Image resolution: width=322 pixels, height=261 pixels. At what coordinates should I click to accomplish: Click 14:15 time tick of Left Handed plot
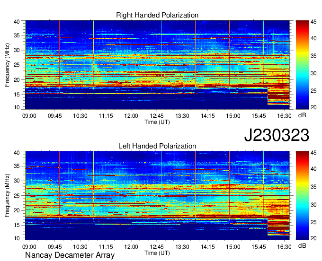pyautogui.click(x=207, y=247)
